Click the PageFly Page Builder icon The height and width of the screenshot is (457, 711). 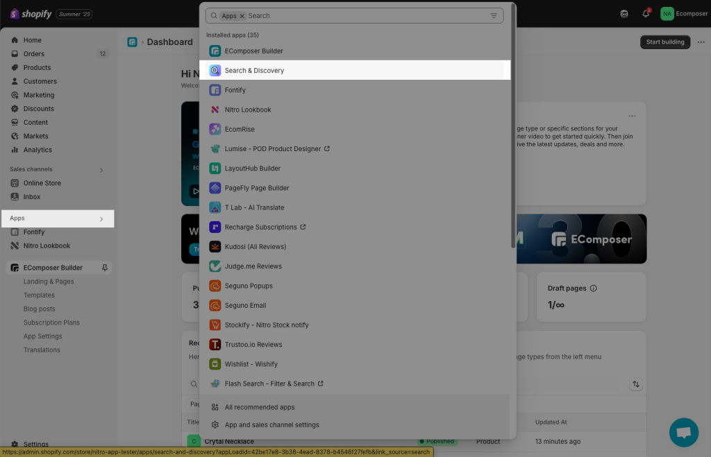[215, 187]
